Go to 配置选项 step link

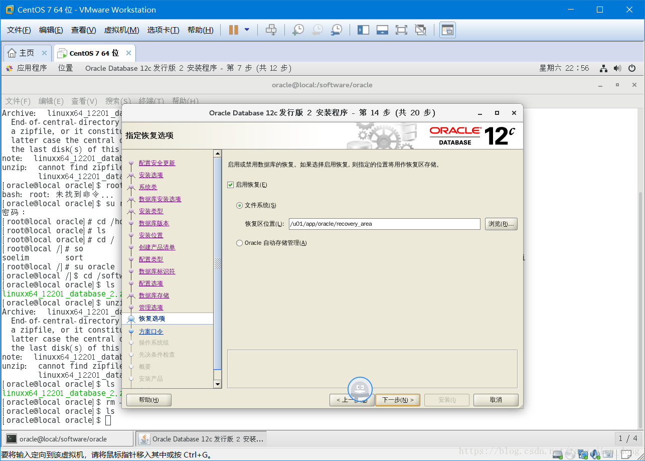point(151,283)
